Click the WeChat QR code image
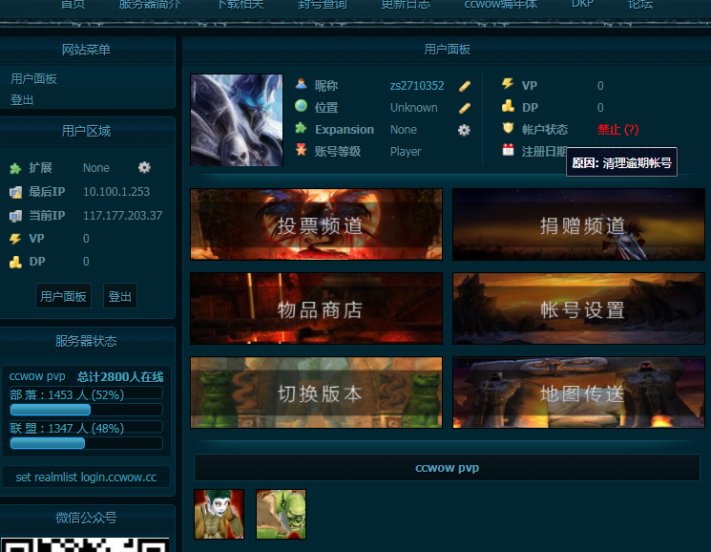This screenshot has width=711, height=552. point(85,544)
